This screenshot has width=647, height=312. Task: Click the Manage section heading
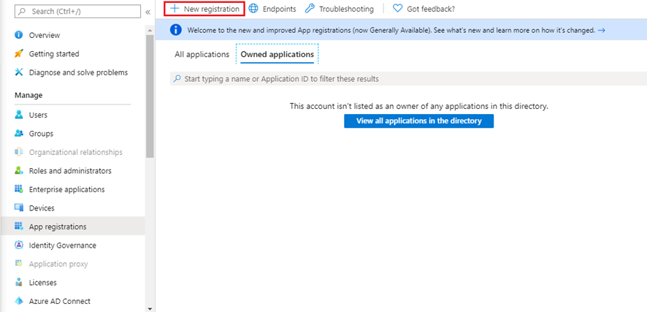click(x=28, y=95)
